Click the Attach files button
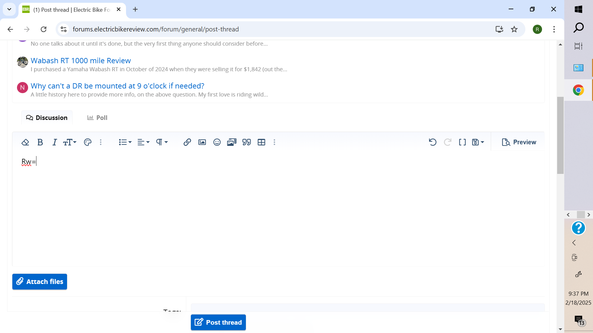 pyautogui.click(x=40, y=282)
